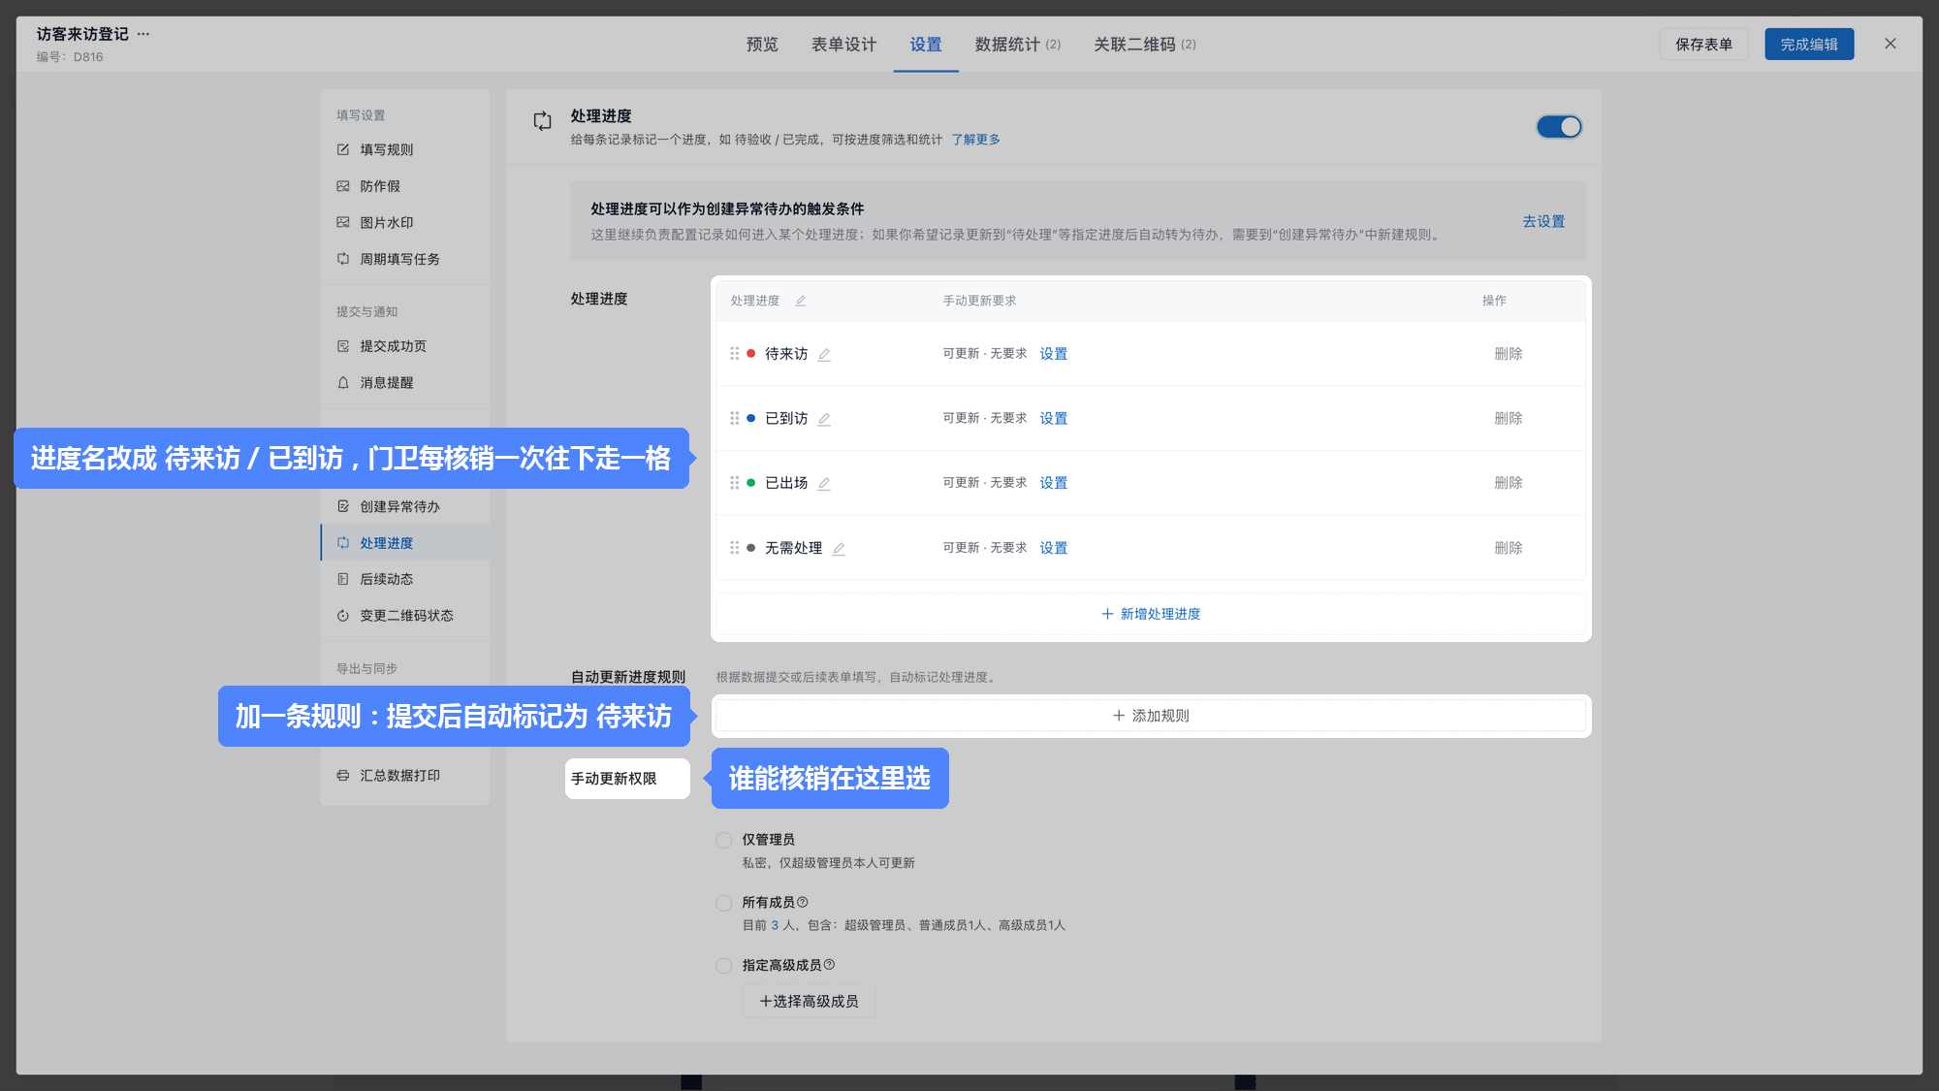Open 设置 for the 已到访 row
Image resolution: width=1939 pixels, height=1091 pixels.
1053,419
